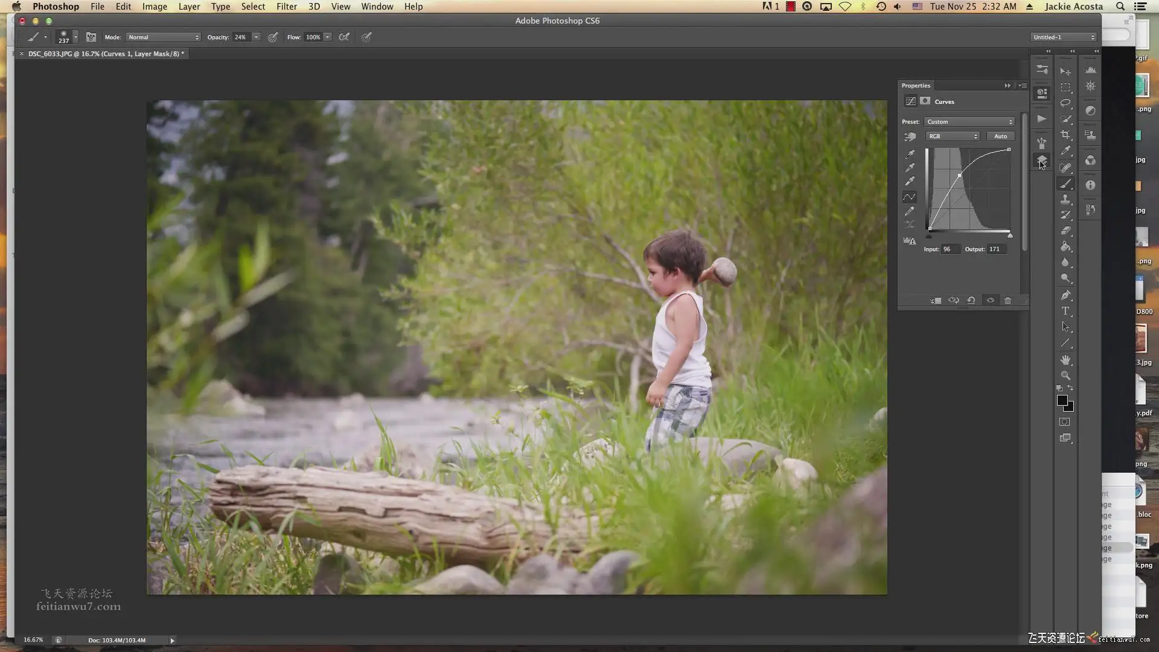Click the Auto curves button
Image resolution: width=1159 pixels, height=652 pixels.
[x=1000, y=136]
